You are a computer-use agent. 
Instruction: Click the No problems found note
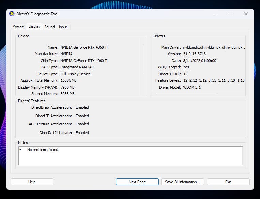(43, 150)
